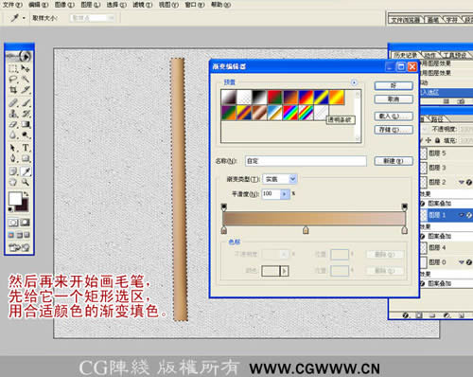Select the Healing Brush tool
The height and width of the screenshot is (377, 473).
tap(12, 103)
